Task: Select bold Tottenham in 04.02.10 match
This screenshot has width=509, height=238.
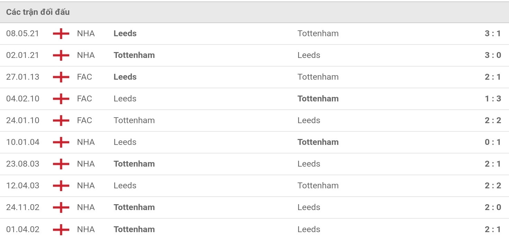Action: (318, 99)
